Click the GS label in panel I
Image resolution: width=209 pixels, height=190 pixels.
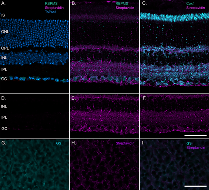[189, 143]
